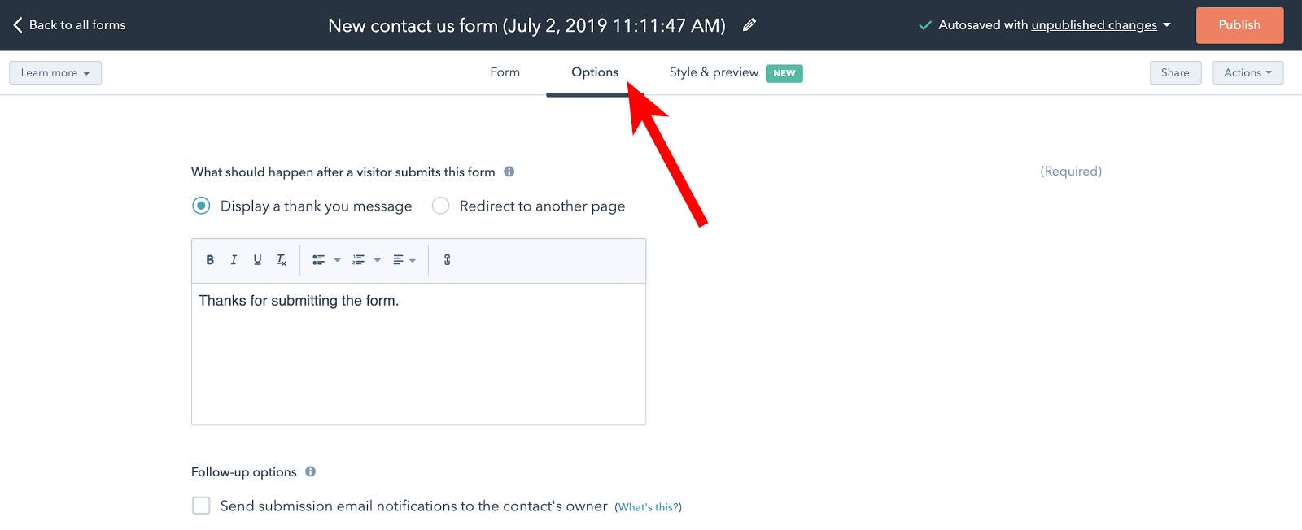Click info icon beside submit question
Viewport: 1302px width, 530px height.
pos(509,172)
